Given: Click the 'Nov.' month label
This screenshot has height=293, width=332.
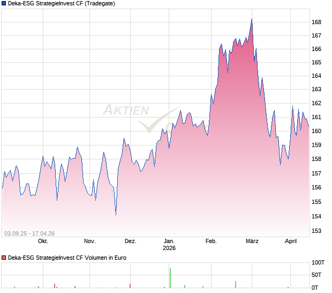Looking at the screenshot, I should (x=90, y=241).
